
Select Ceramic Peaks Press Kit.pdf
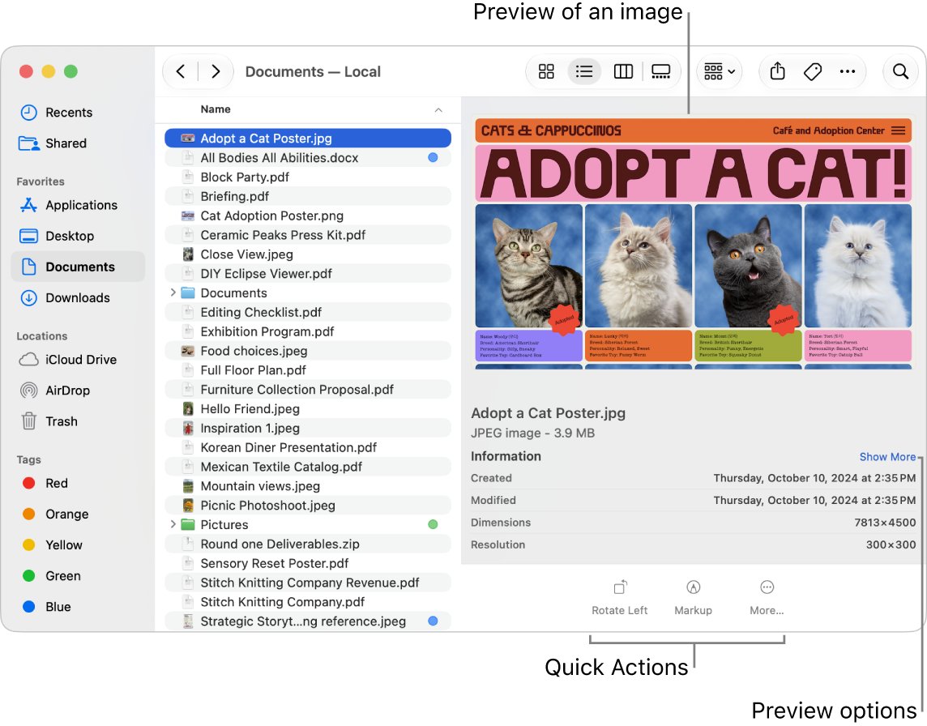(x=307, y=235)
